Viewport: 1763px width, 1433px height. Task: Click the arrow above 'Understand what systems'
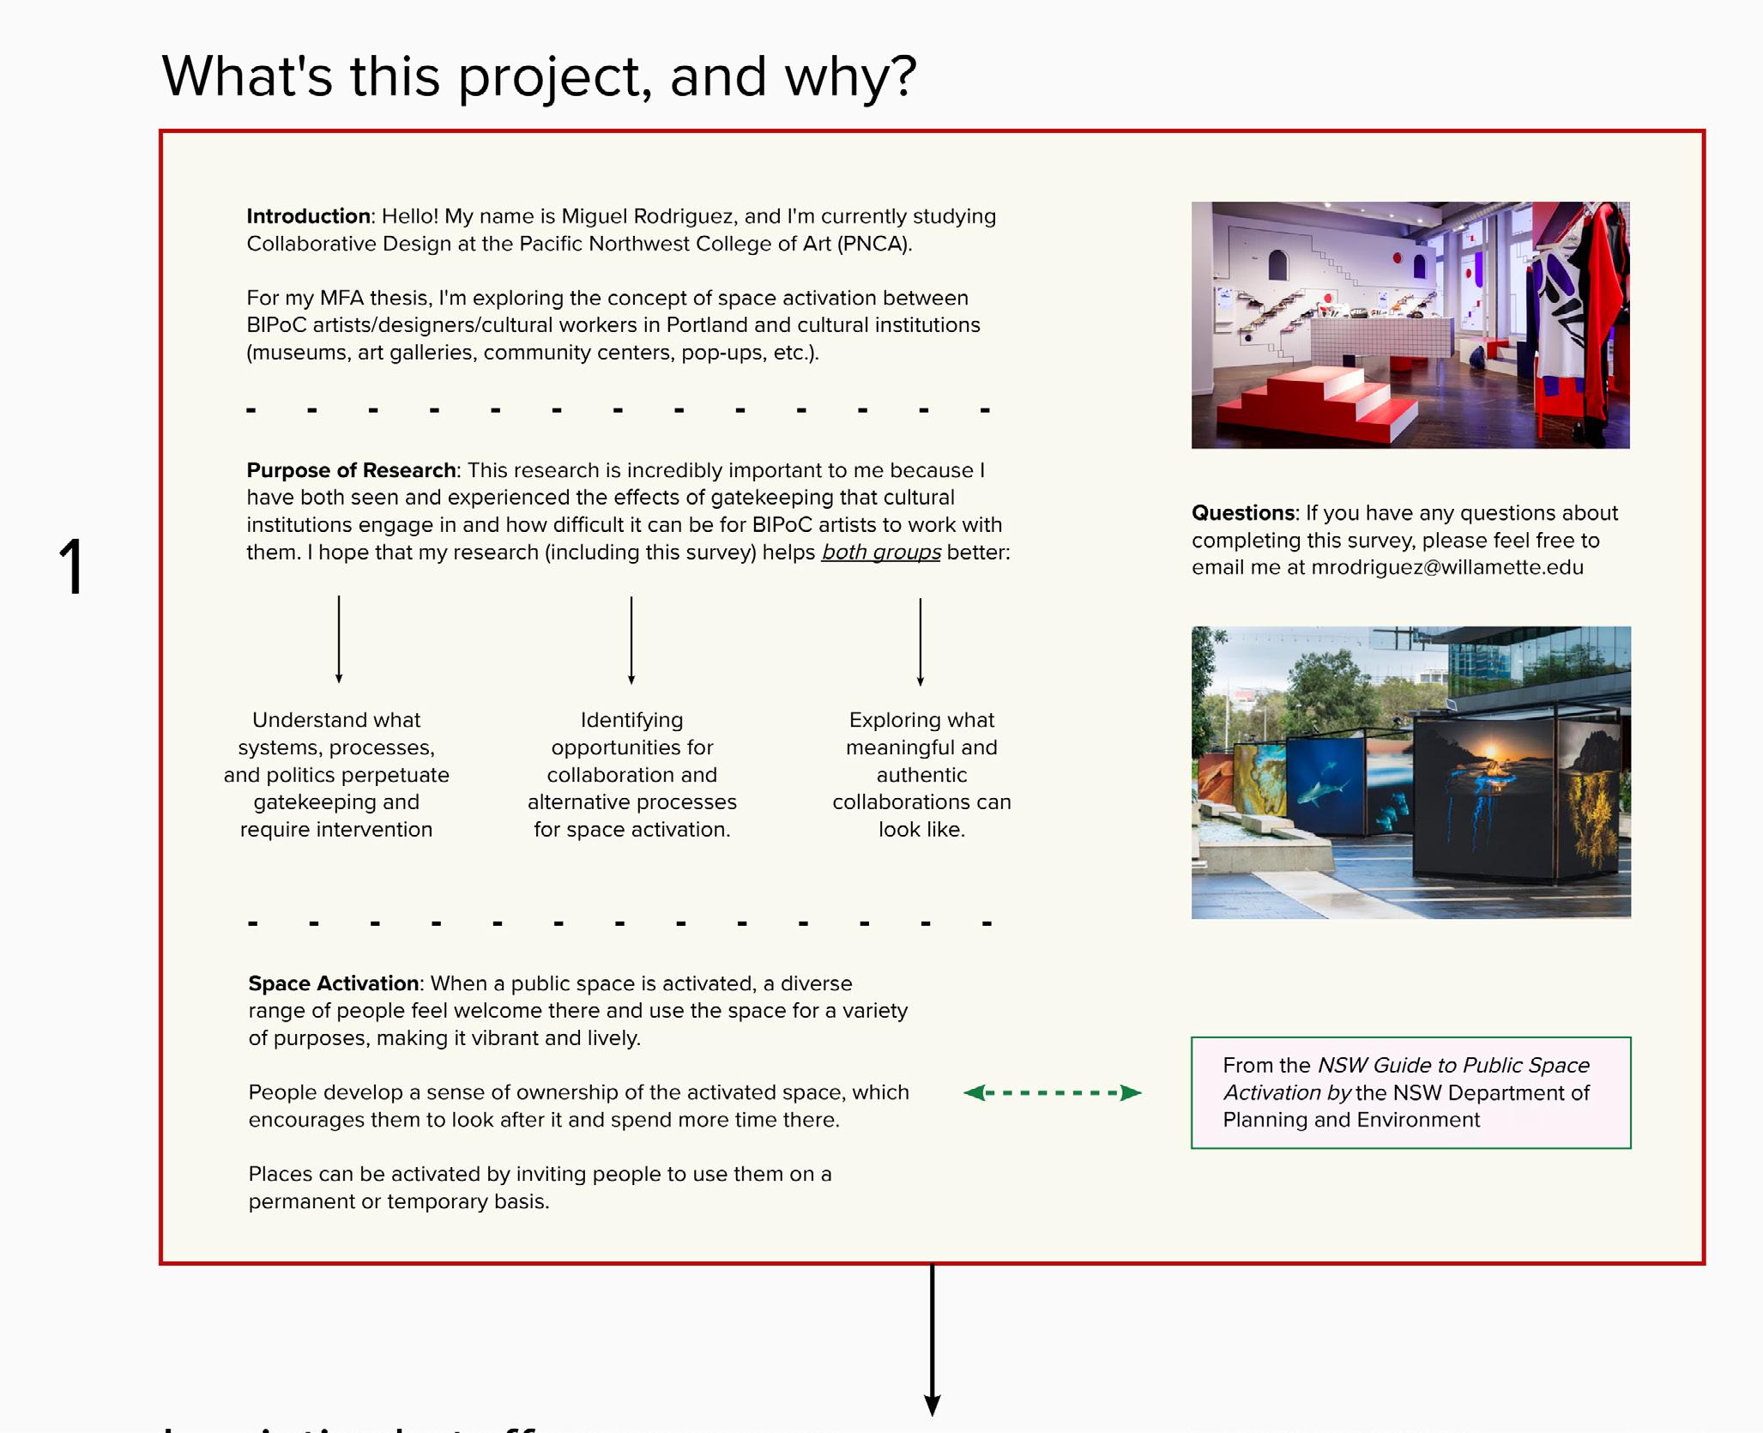point(339,638)
